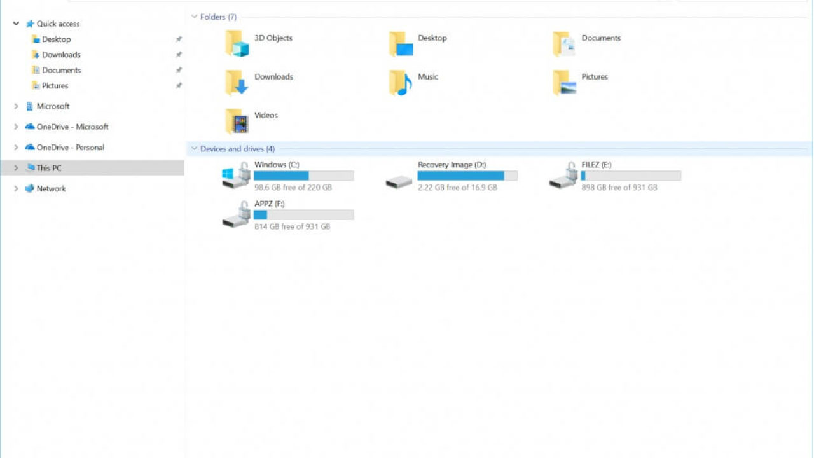Open the Videos folder icon
814x458 pixels.
(x=237, y=121)
